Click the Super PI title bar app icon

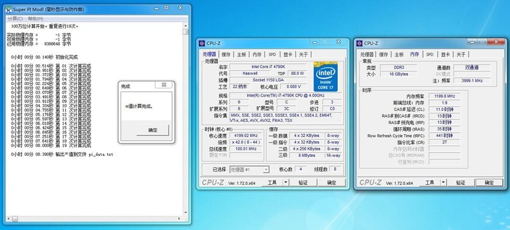pyautogui.click(x=8, y=10)
